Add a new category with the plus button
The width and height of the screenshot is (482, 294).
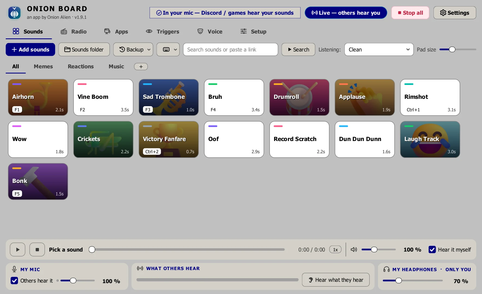tap(141, 67)
